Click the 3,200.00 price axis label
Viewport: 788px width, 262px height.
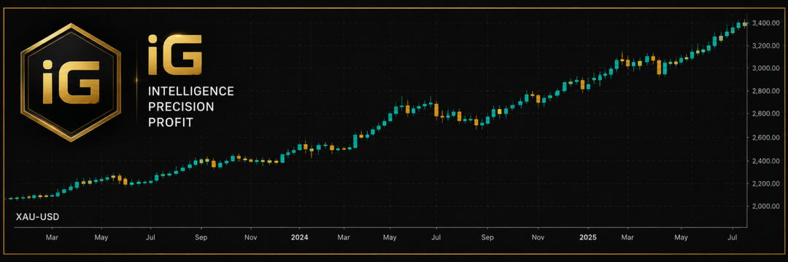[766, 46]
